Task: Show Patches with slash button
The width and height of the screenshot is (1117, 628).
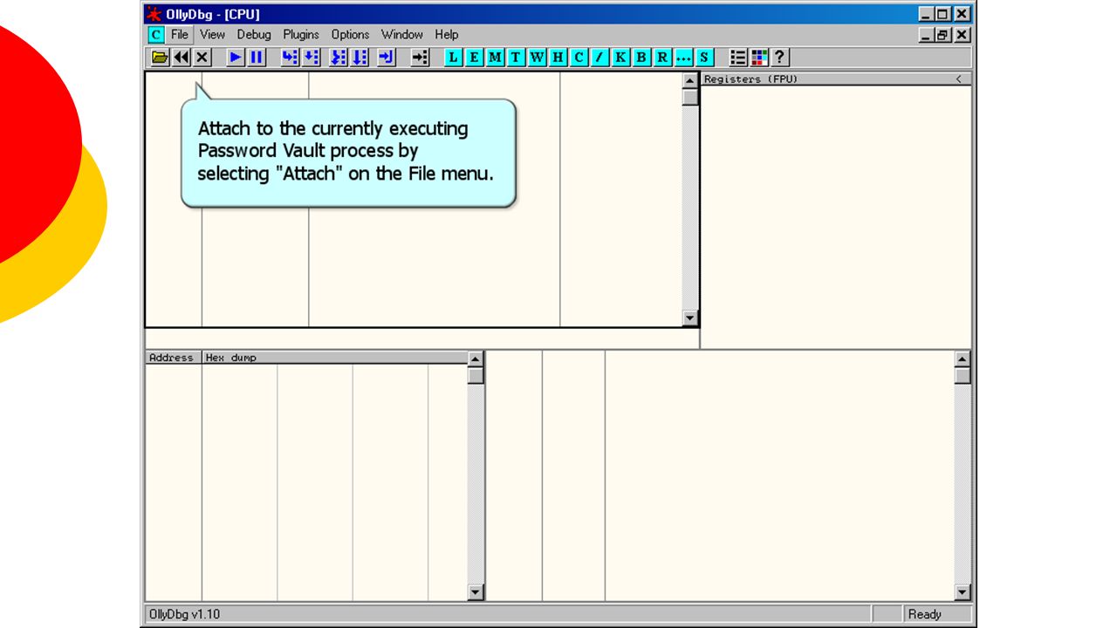Action: point(600,58)
